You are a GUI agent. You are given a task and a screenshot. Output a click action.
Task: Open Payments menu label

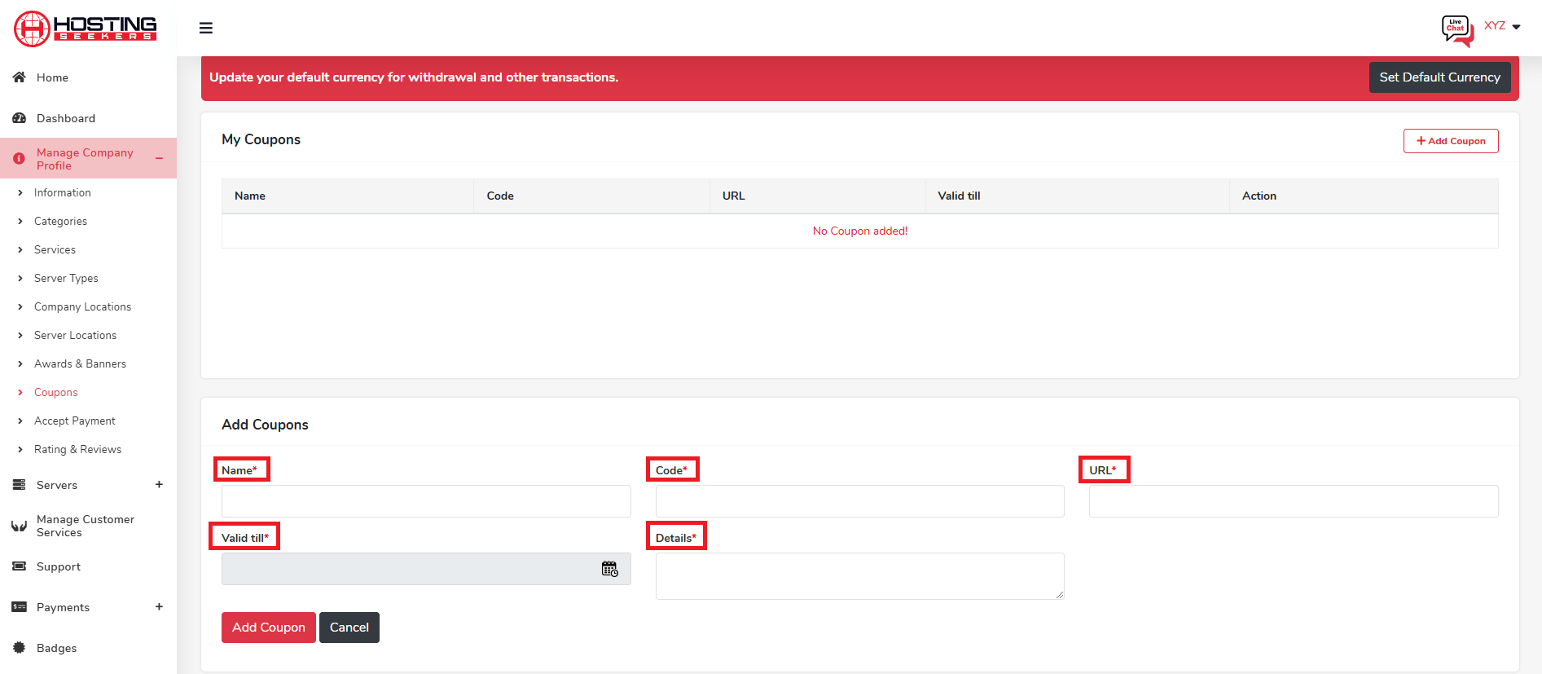click(63, 607)
